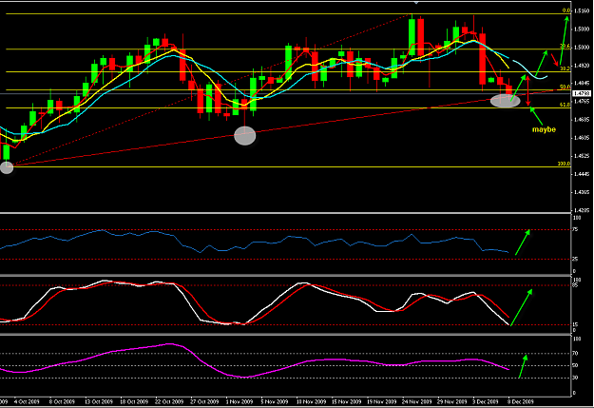
Task: Click the 8 Oct 2009 date label
Action: (62, 401)
